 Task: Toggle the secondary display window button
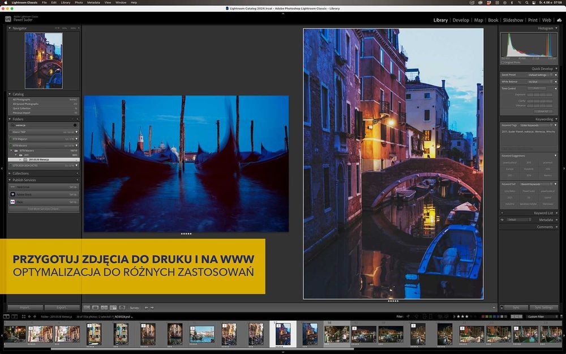click(x=14, y=316)
